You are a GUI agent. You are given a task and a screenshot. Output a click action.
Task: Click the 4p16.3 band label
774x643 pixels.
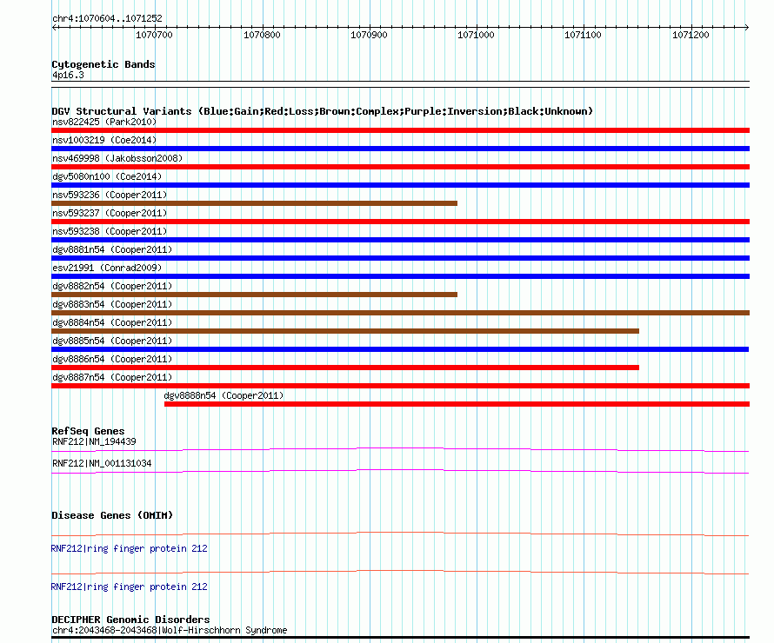(68, 75)
